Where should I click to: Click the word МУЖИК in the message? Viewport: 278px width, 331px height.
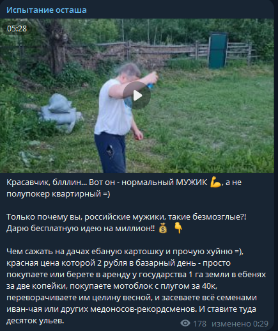pos(191,182)
